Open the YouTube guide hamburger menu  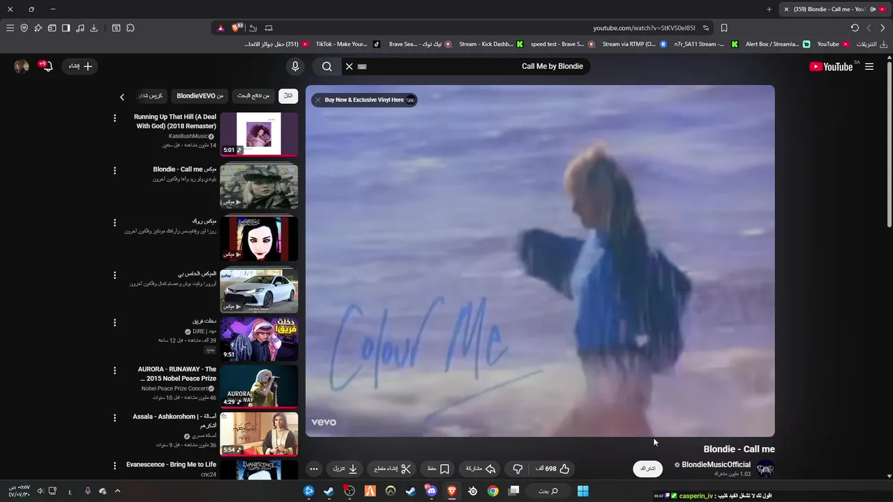point(869,66)
